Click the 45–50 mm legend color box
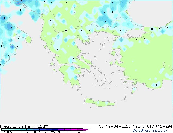 tap(80, 129)
